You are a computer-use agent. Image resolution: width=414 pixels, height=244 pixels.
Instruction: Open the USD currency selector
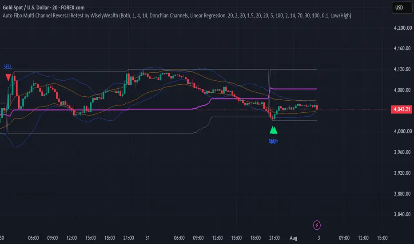click(x=402, y=8)
